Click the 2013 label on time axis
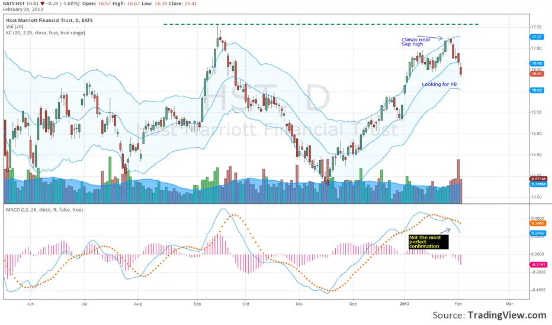The height and width of the screenshot is (325, 552). click(405, 304)
